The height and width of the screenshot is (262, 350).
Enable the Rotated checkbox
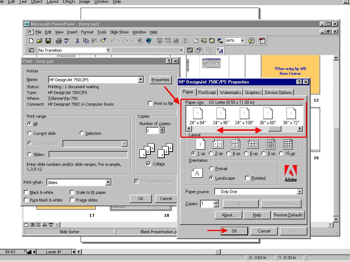(x=247, y=178)
